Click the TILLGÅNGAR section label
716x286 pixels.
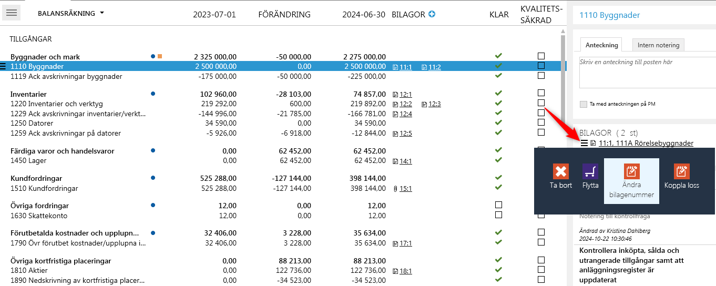click(30, 39)
